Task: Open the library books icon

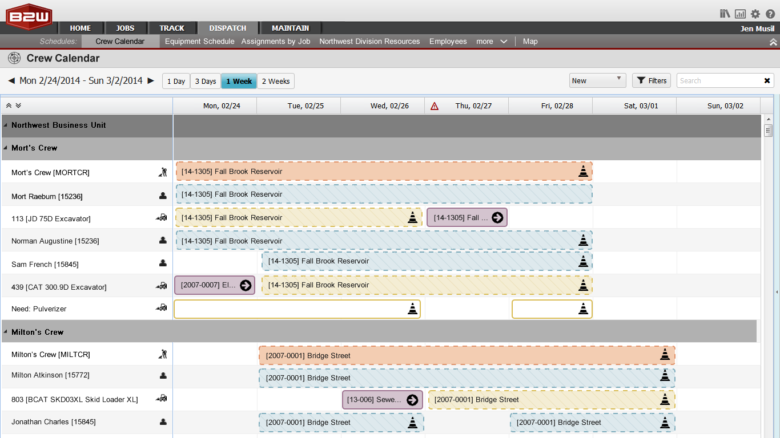Action: [x=725, y=14]
